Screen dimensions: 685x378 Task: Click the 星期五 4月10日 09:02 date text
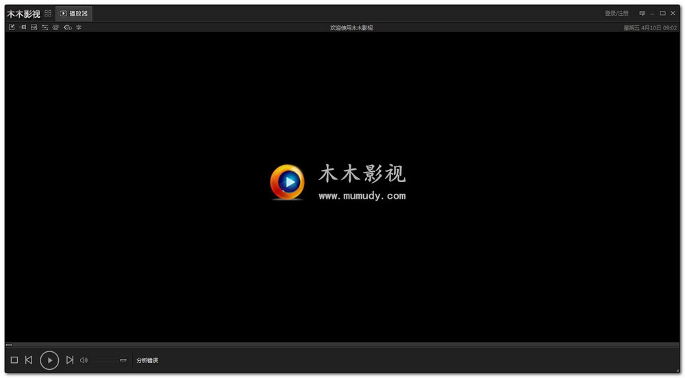tap(650, 27)
